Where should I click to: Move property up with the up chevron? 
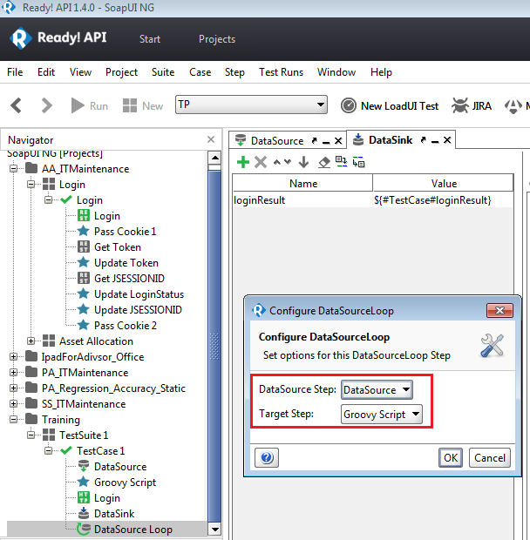tap(276, 162)
